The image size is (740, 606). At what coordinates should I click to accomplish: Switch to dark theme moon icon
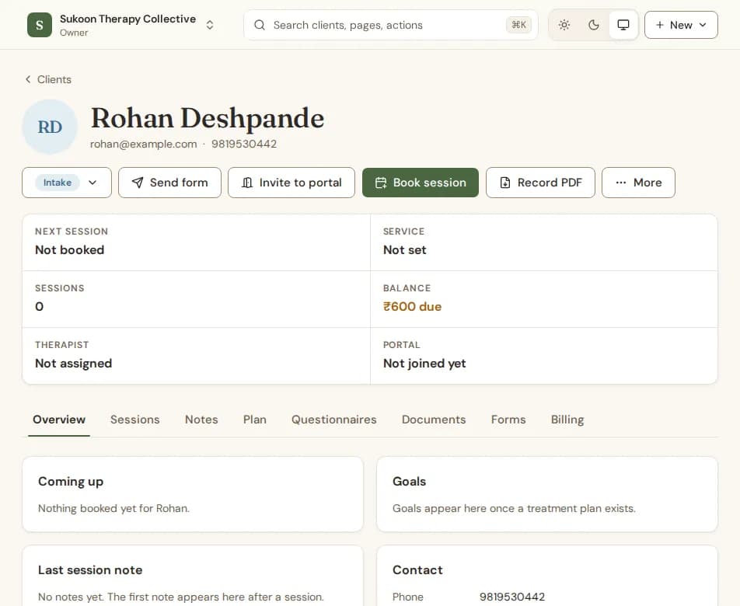coord(594,25)
